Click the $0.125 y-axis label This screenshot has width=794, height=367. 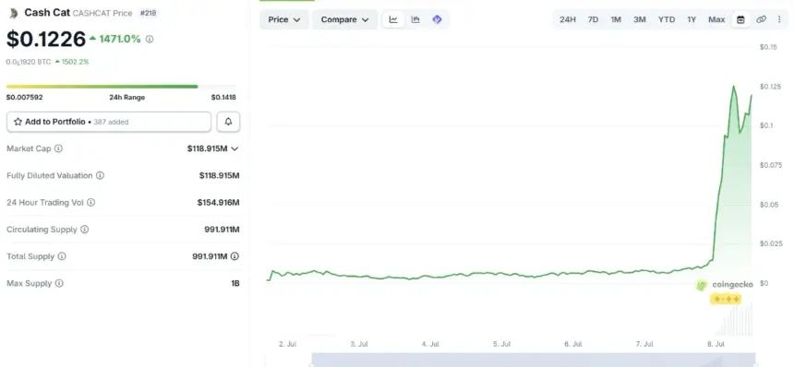770,87
